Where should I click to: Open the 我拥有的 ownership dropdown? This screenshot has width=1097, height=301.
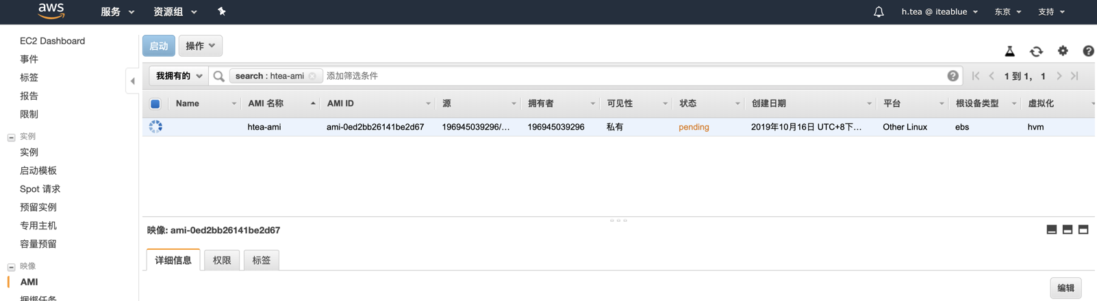click(179, 76)
